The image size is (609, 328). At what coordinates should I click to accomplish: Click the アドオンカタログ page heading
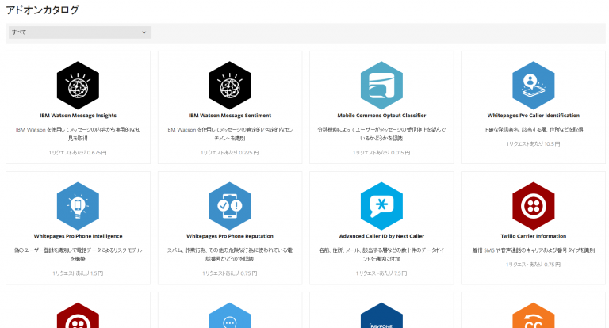click(42, 10)
